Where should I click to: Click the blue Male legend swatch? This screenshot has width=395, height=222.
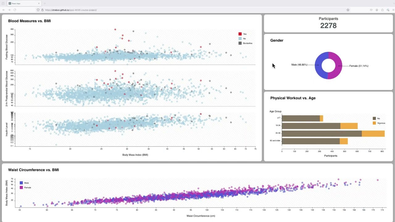[21, 183]
